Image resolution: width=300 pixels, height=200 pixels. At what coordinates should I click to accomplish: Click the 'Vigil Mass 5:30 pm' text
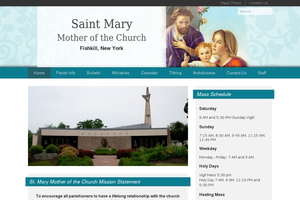[x=215, y=175]
